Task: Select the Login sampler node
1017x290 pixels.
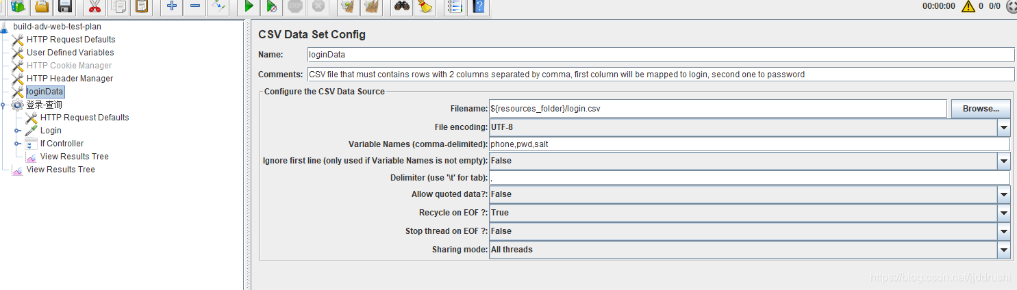Action: [x=51, y=131]
